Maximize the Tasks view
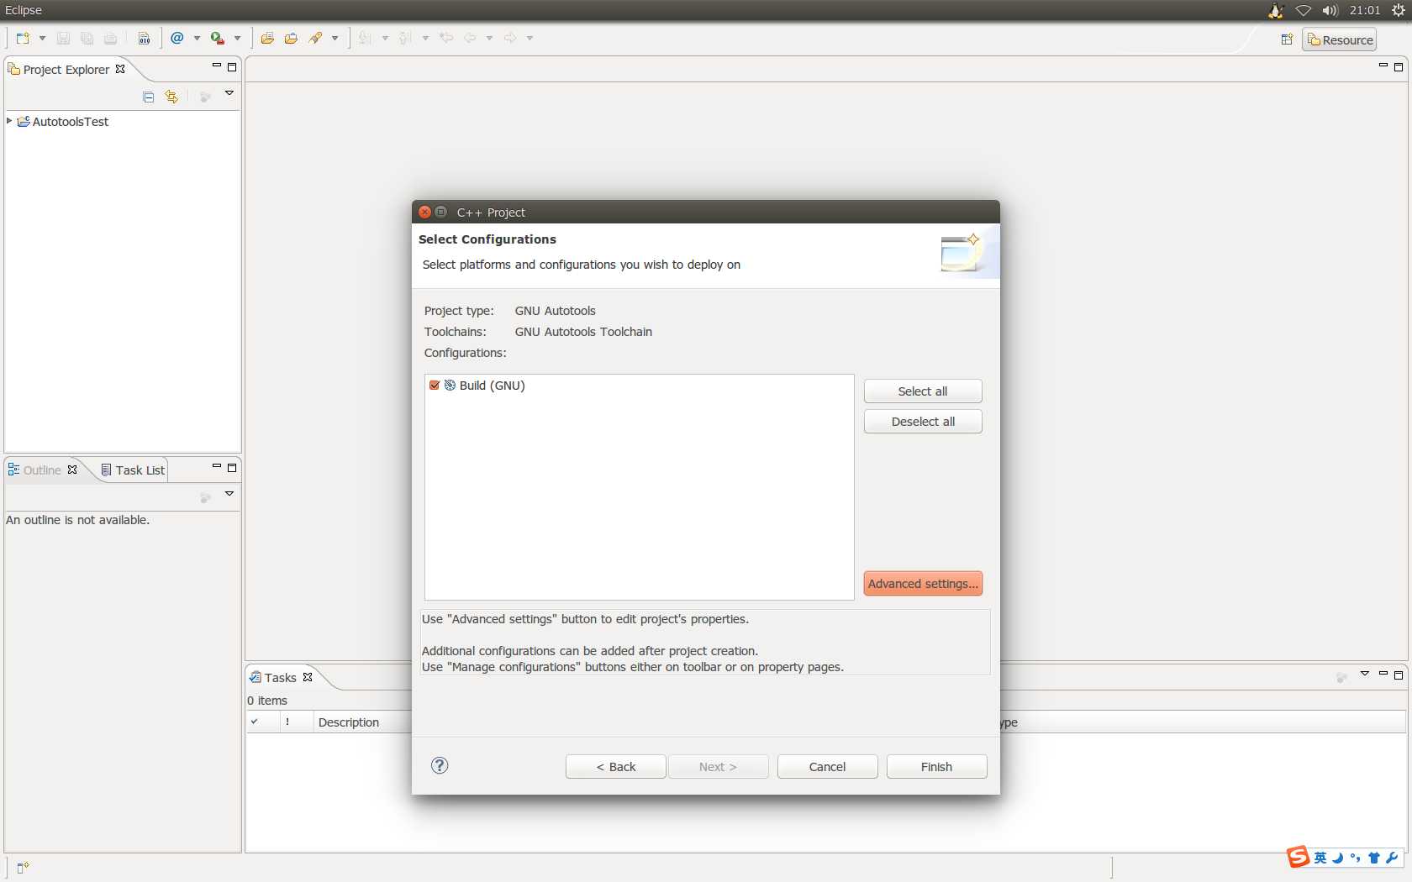The image size is (1412, 882). coord(1399,675)
